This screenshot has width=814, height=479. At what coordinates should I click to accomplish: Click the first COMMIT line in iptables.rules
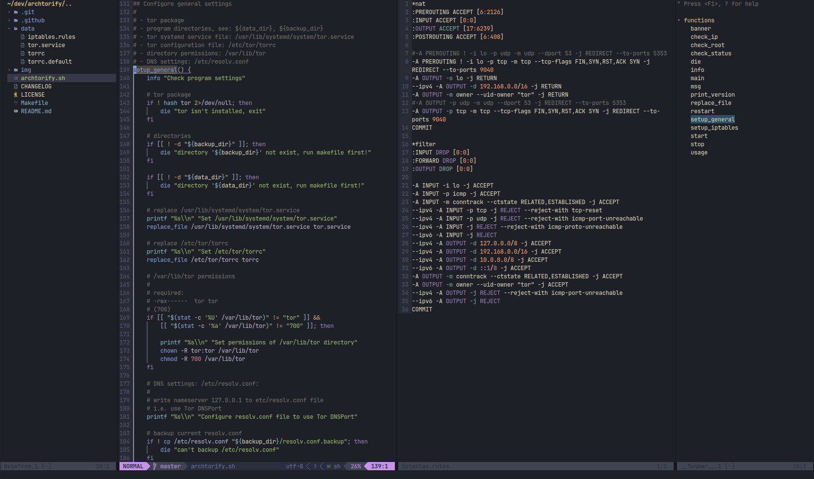[422, 128]
